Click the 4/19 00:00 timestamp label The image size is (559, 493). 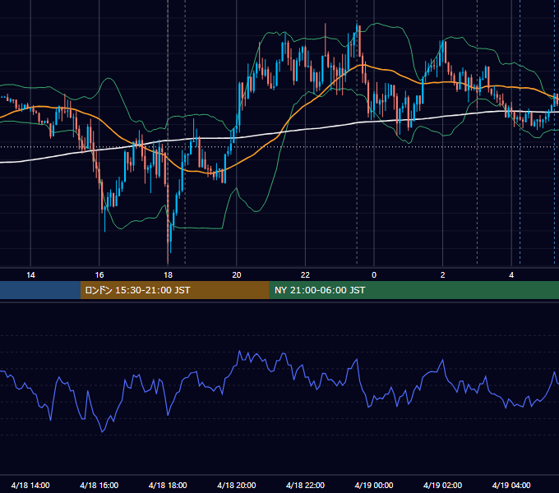[x=374, y=485]
